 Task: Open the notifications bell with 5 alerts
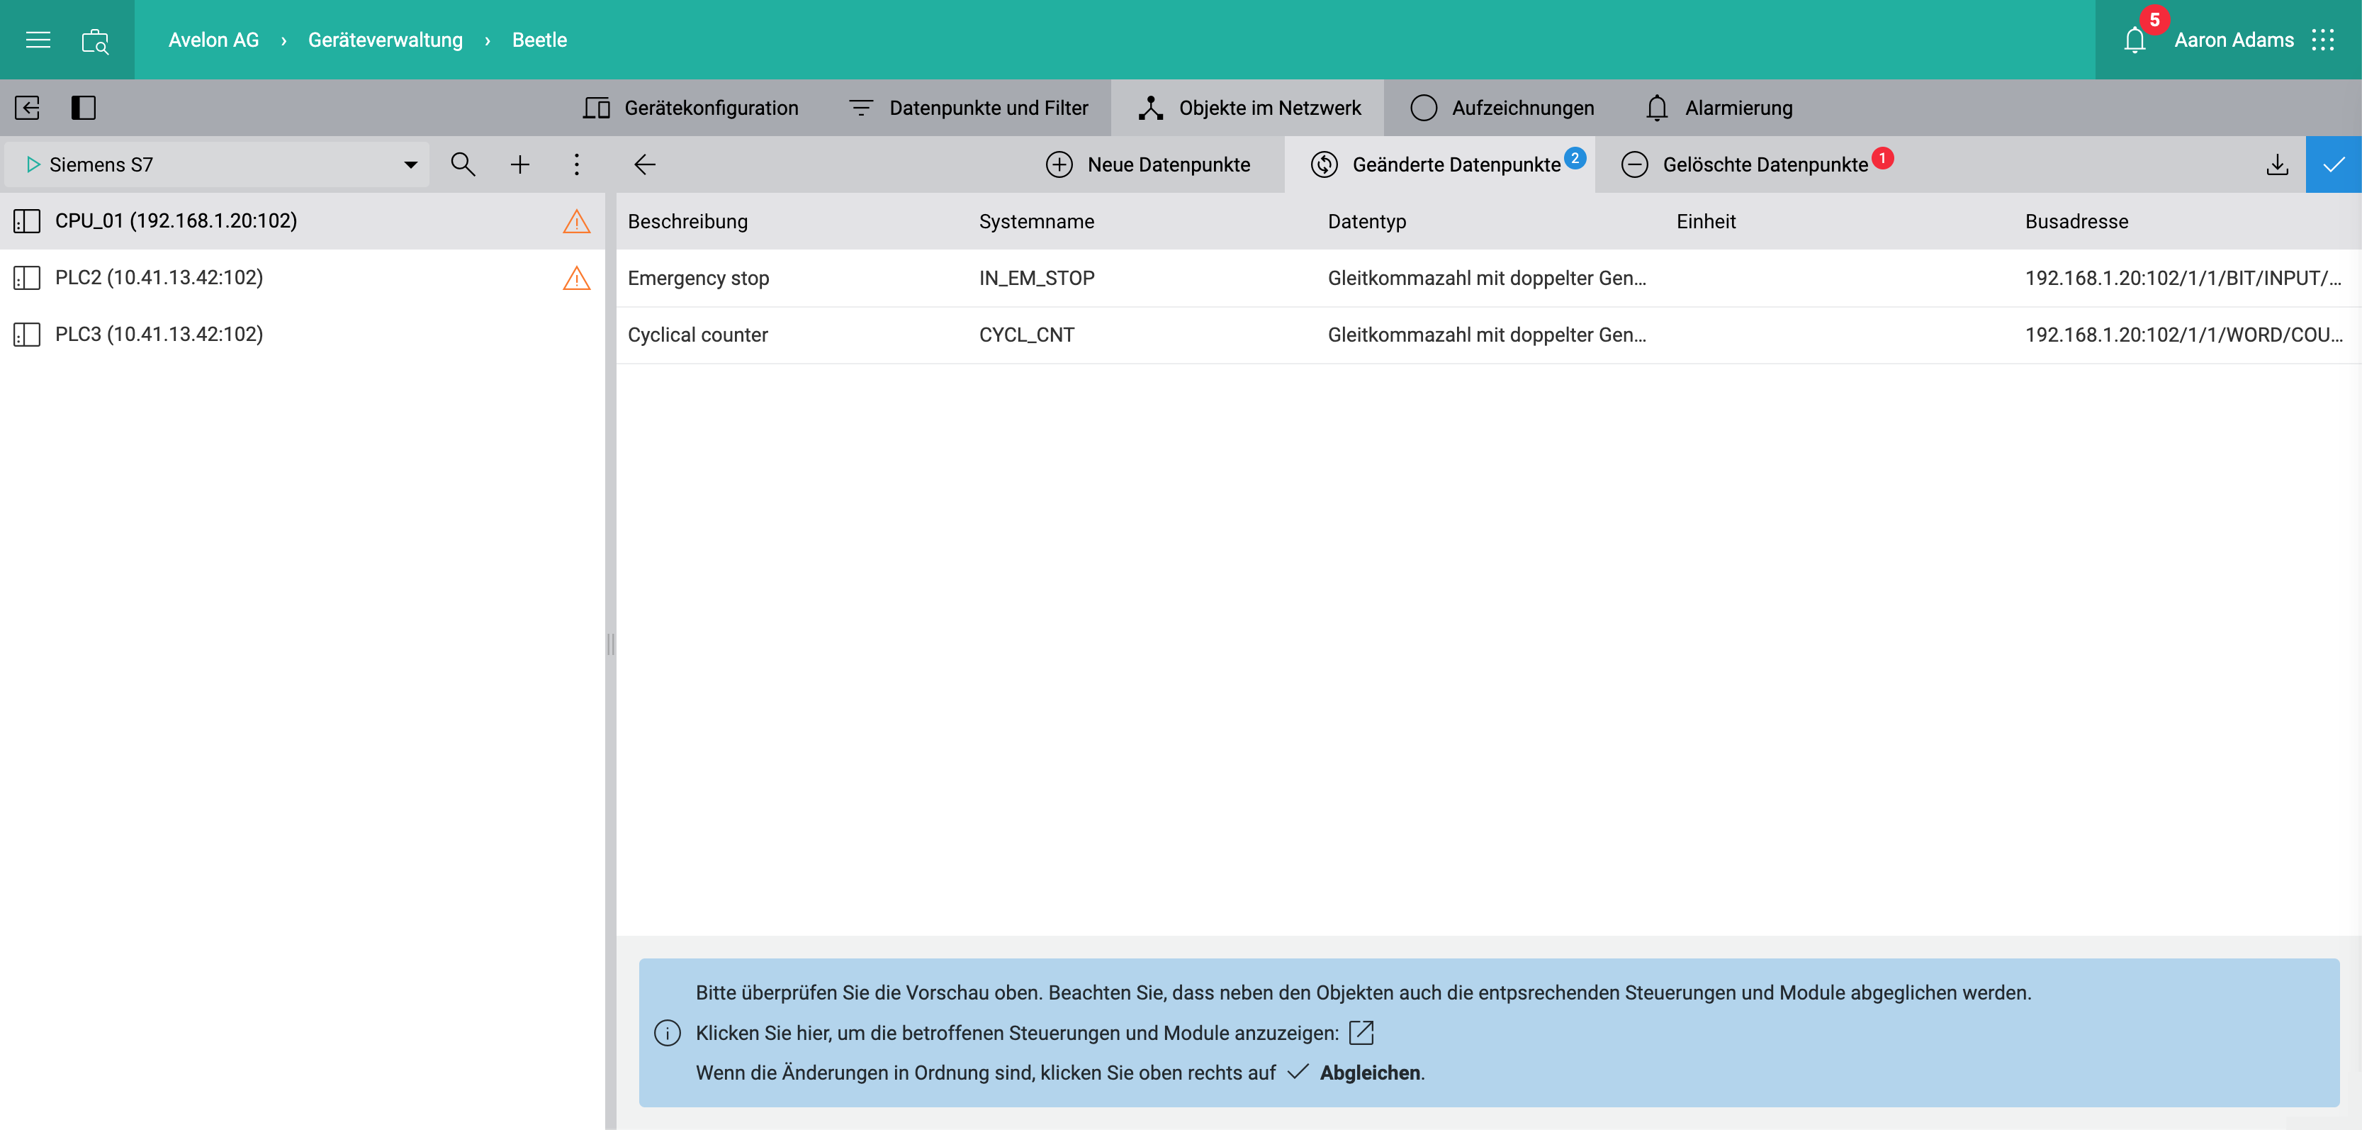click(2135, 40)
